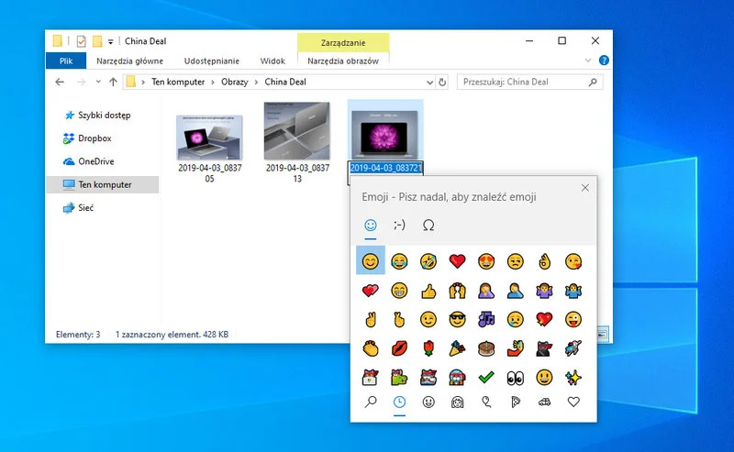The width and height of the screenshot is (734, 452).
Task: Open the Widok ribbon tab
Action: 272,61
